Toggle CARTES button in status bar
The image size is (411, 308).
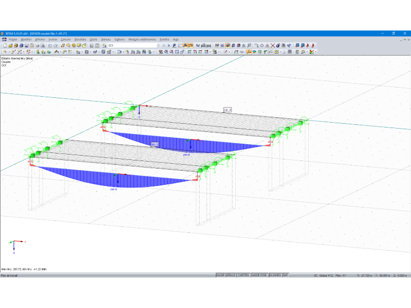click(x=243, y=275)
